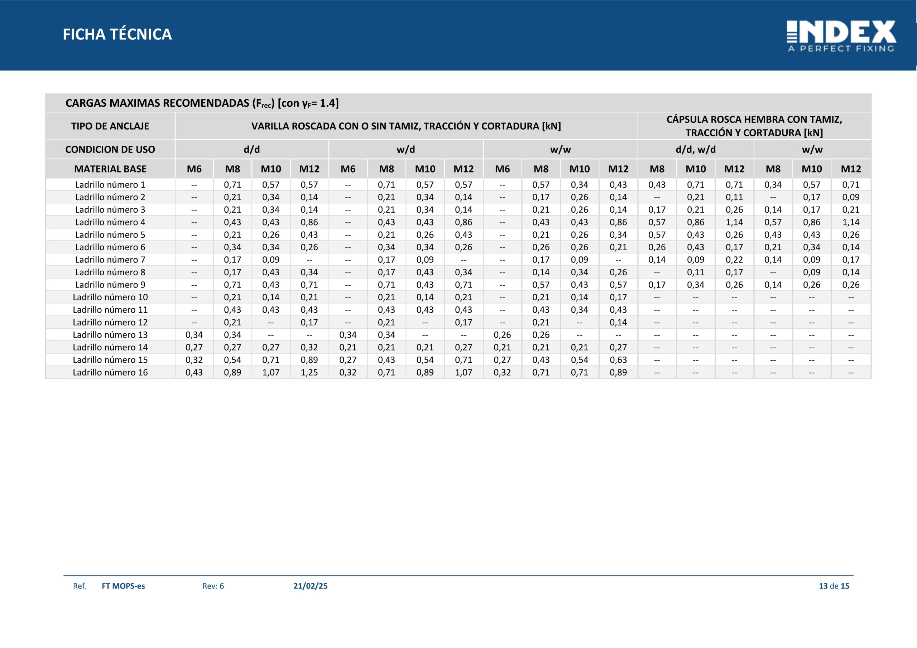
Task: Select the Ladrillo número 9 row label
Action: point(110,285)
